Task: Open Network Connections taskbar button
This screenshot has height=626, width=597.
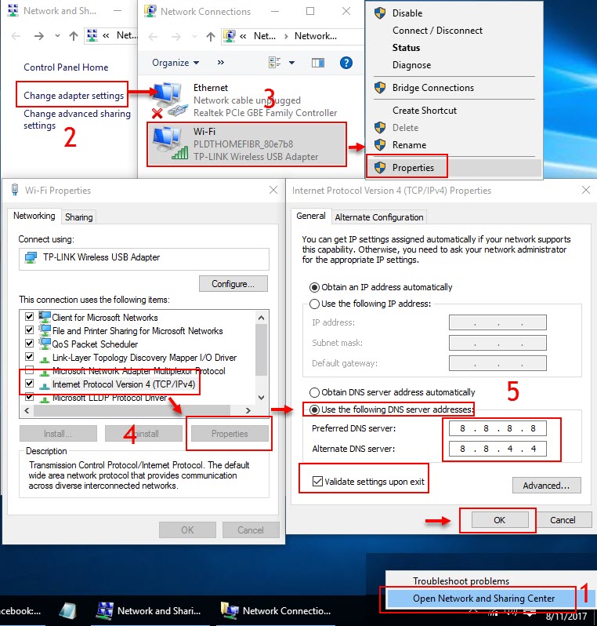Action: [277, 611]
